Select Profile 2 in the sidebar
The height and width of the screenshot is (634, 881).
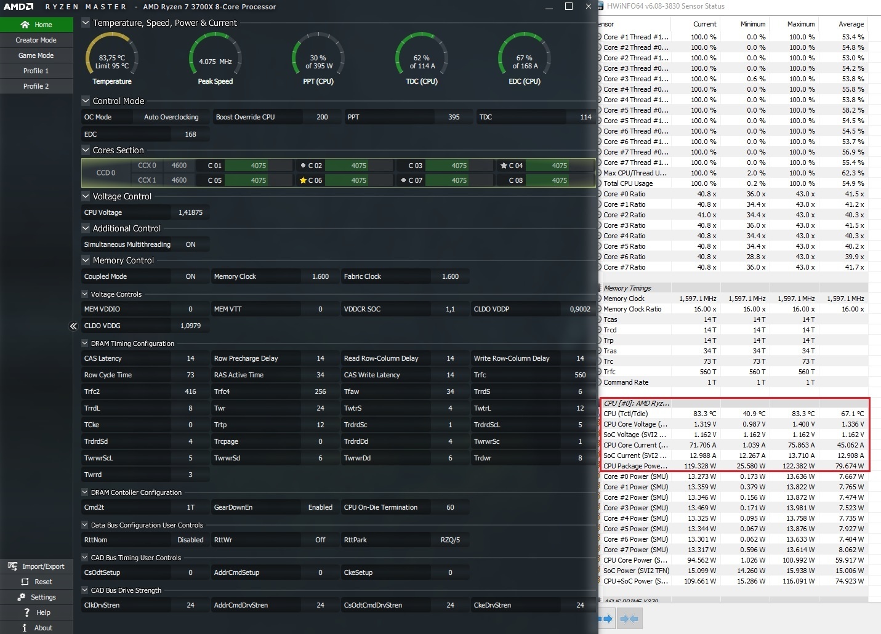(x=36, y=86)
